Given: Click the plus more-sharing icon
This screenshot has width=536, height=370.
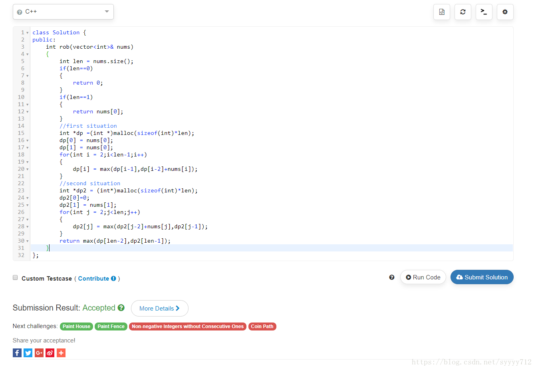Looking at the screenshot, I should tap(61, 353).
